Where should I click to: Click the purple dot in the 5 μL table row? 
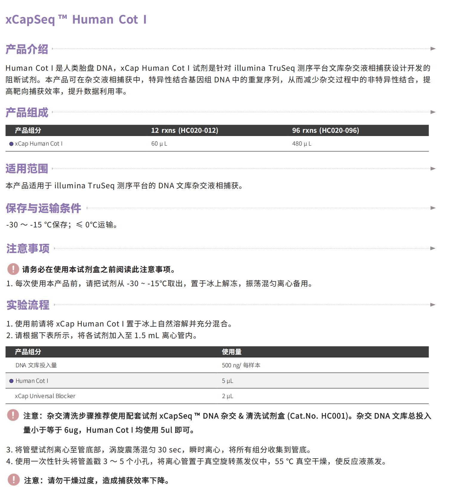tap(11, 381)
